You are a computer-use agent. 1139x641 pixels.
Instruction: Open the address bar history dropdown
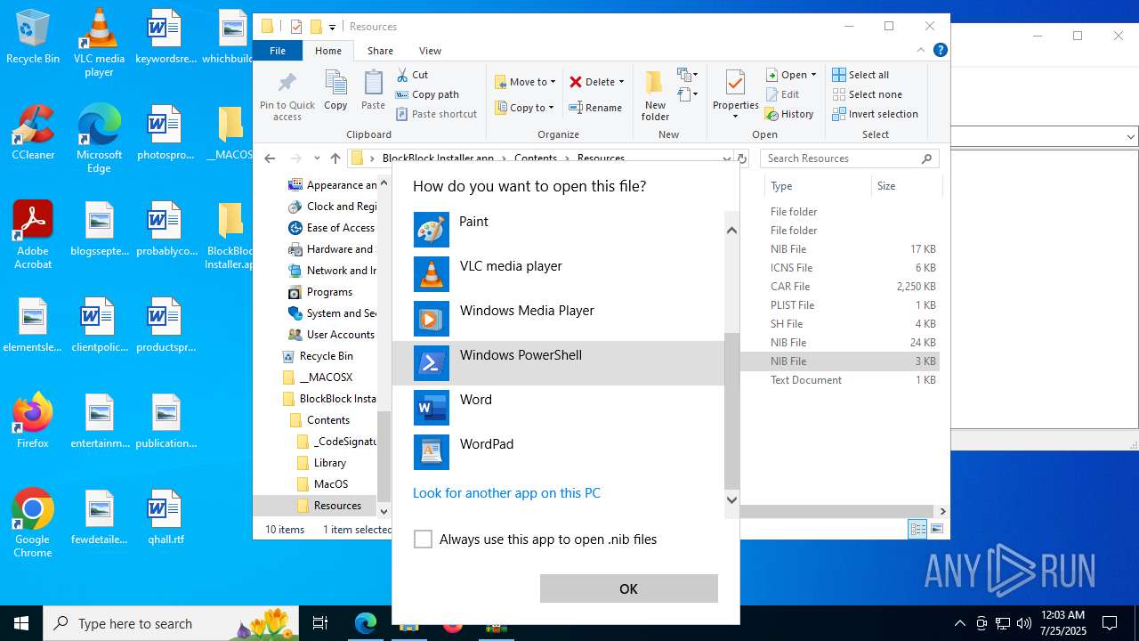click(x=727, y=158)
